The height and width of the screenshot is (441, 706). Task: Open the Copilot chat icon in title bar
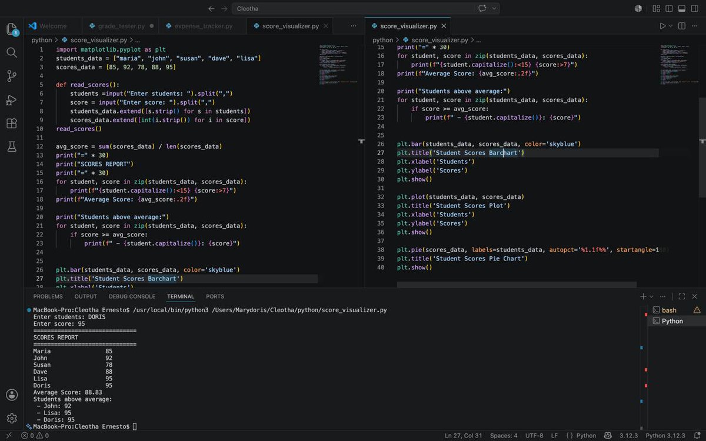pyautogui.click(x=482, y=9)
